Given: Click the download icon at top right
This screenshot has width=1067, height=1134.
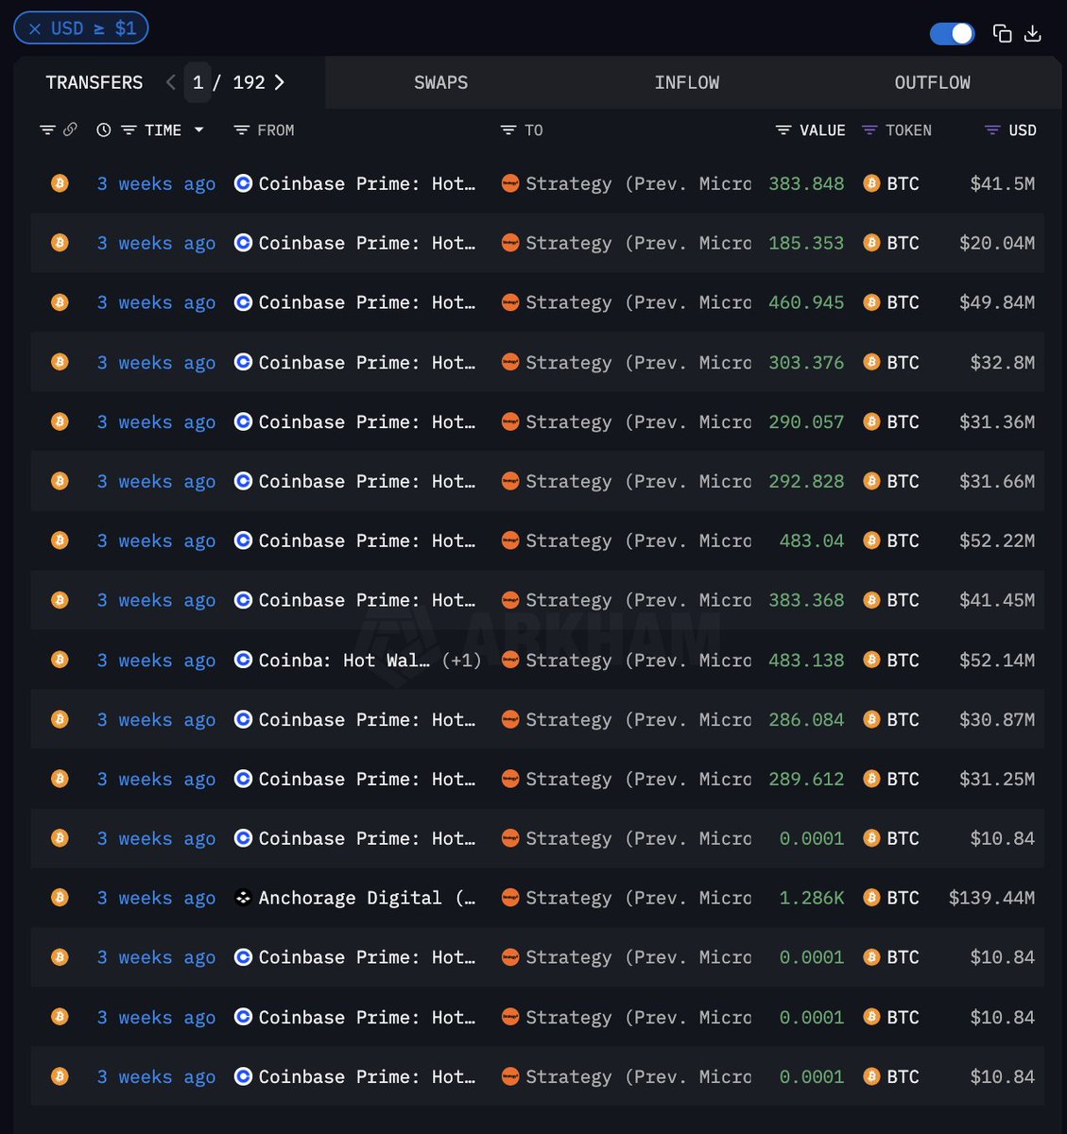Looking at the screenshot, I should coord(1033,34).
